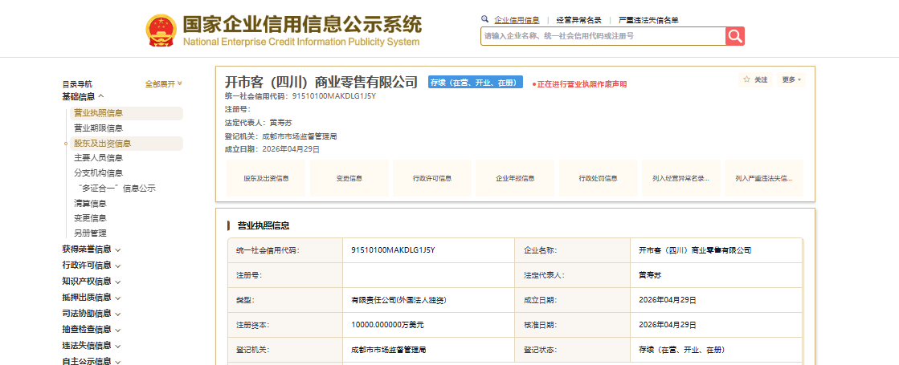
Task: Click the 目录导航 heading
Action: point(77,84)
